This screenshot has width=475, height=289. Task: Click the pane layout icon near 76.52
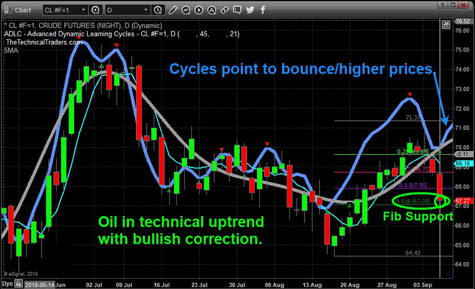[x=446, y=25]
